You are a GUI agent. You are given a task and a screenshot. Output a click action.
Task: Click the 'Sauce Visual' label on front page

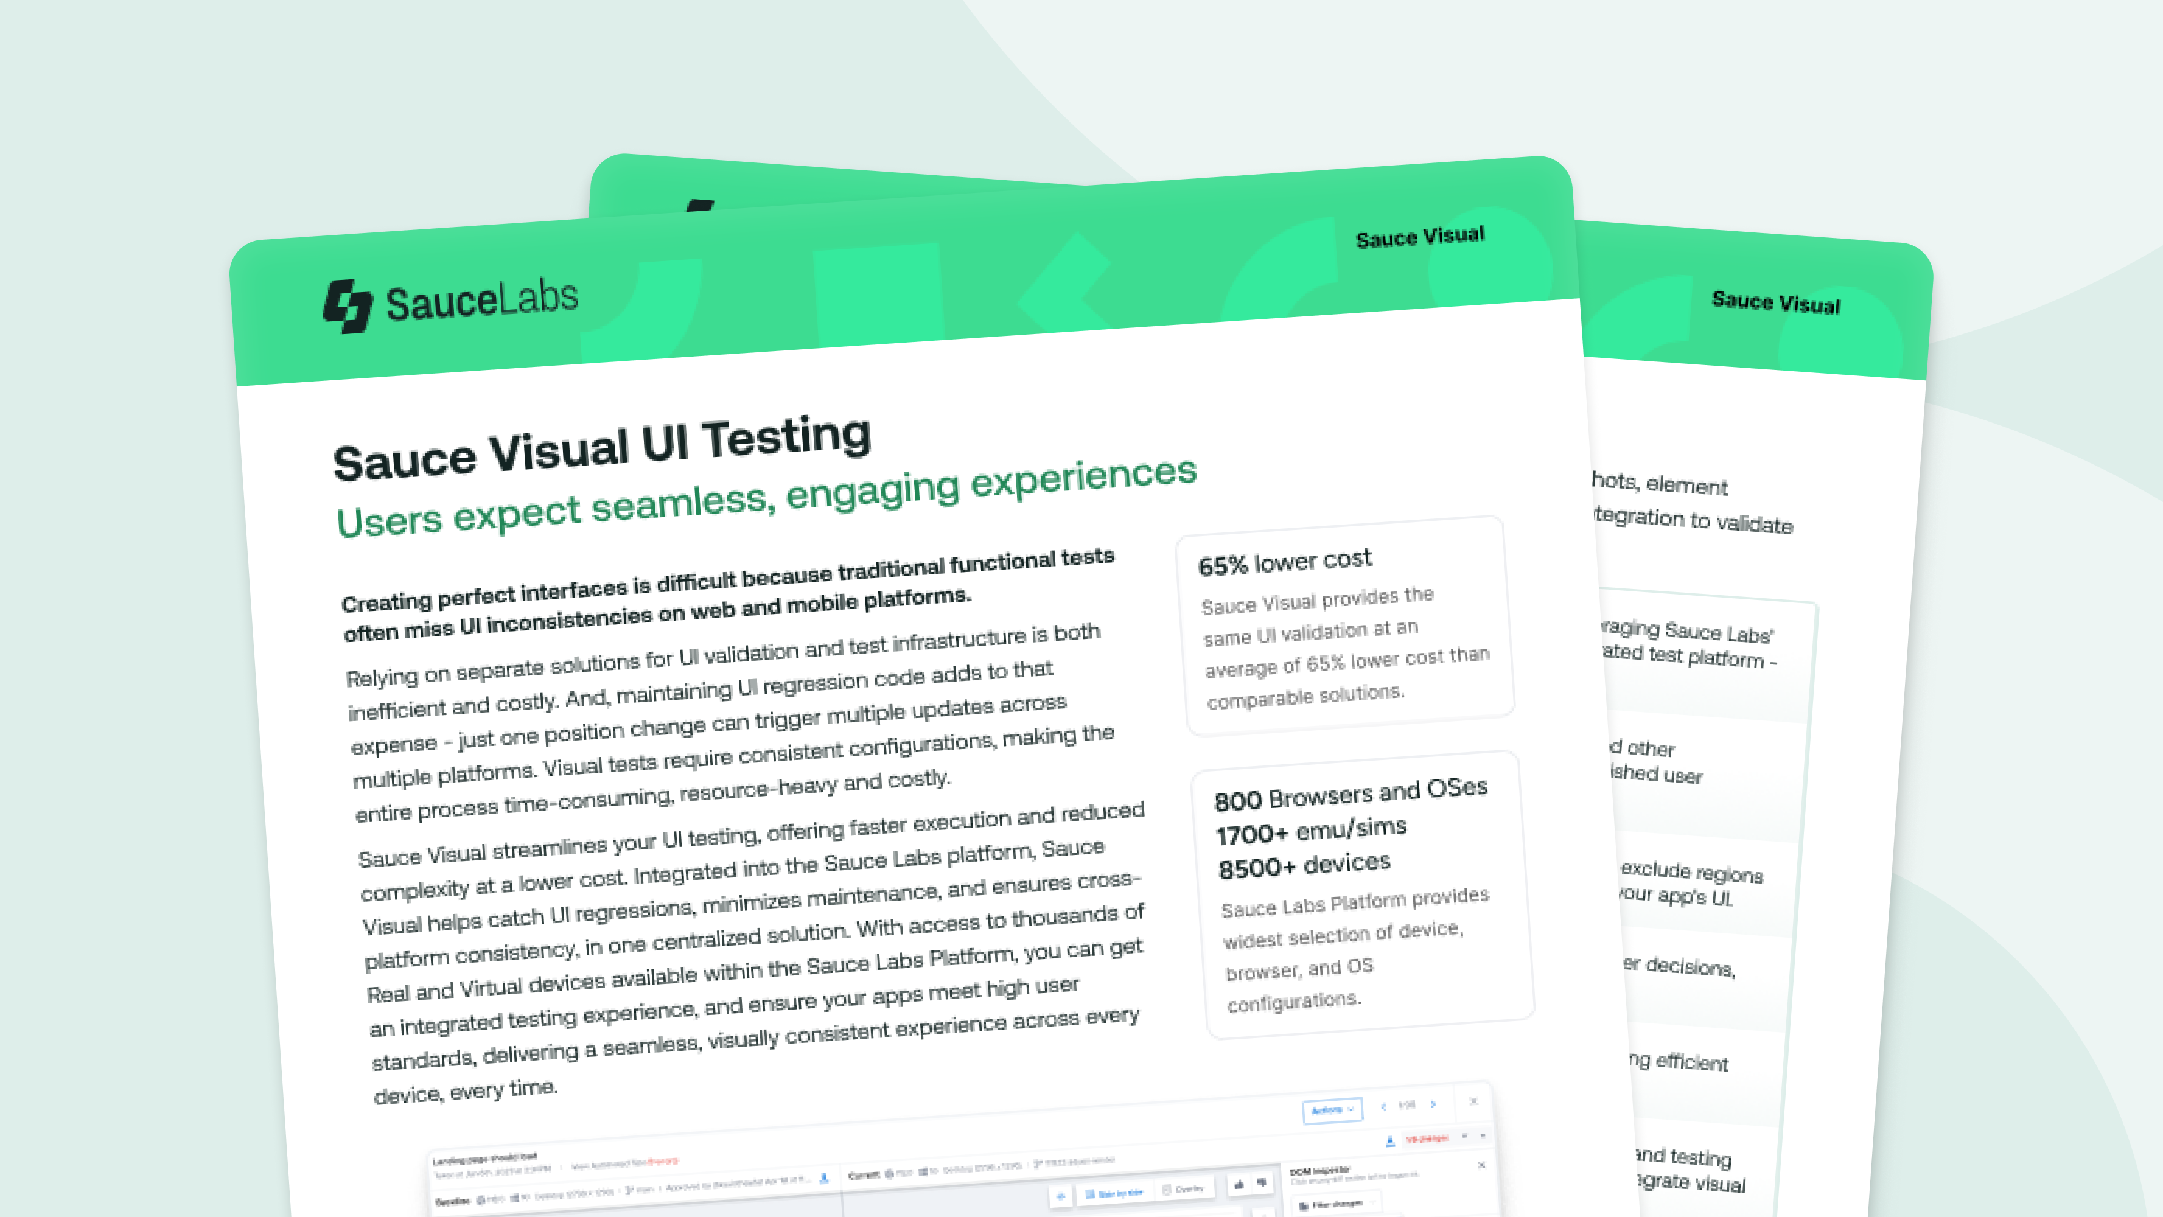point(1420,237)
